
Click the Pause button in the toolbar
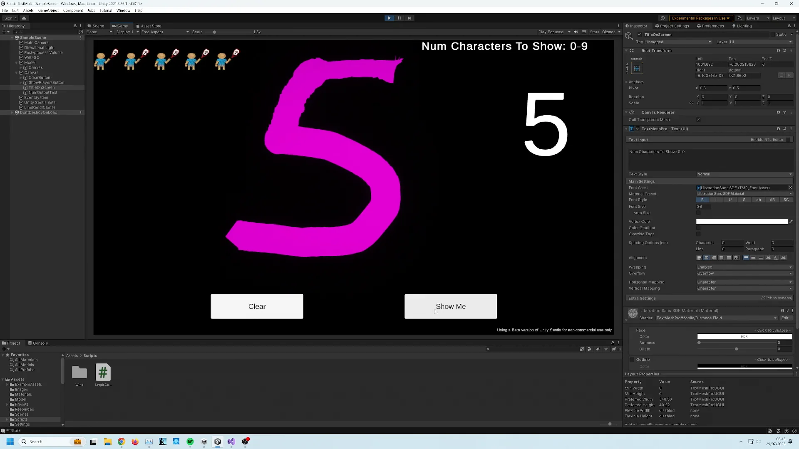coord(399,18)
